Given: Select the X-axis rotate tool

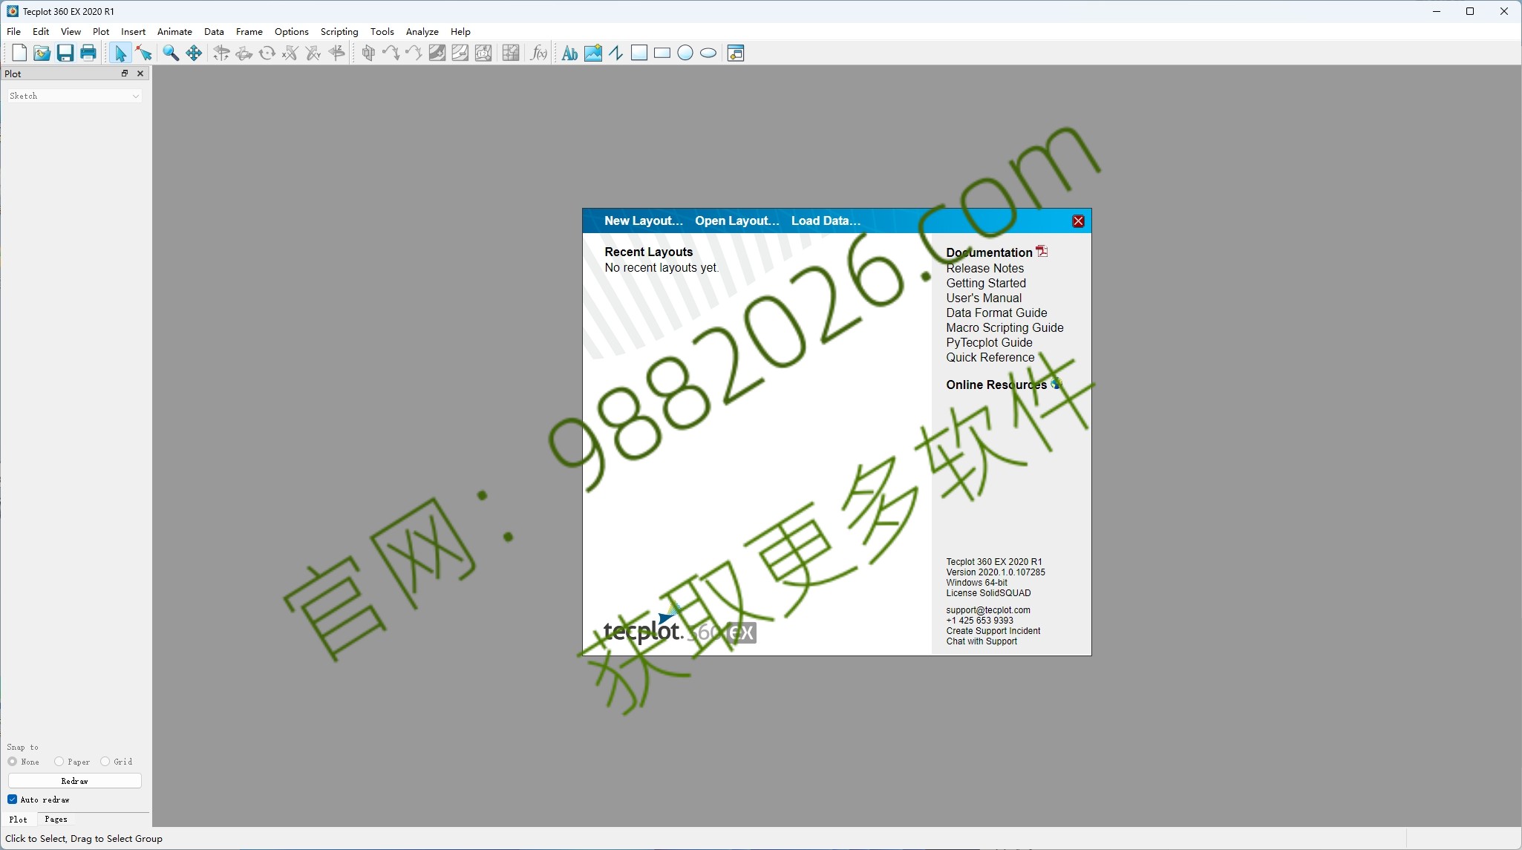Looking at the screenshot, I should 290,53.
